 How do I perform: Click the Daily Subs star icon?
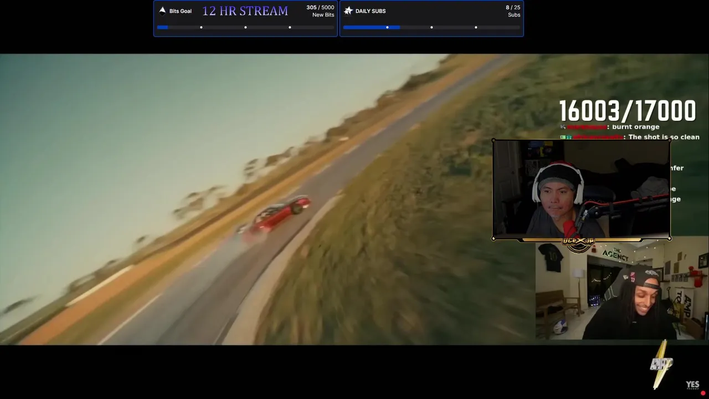coord(348,11)
